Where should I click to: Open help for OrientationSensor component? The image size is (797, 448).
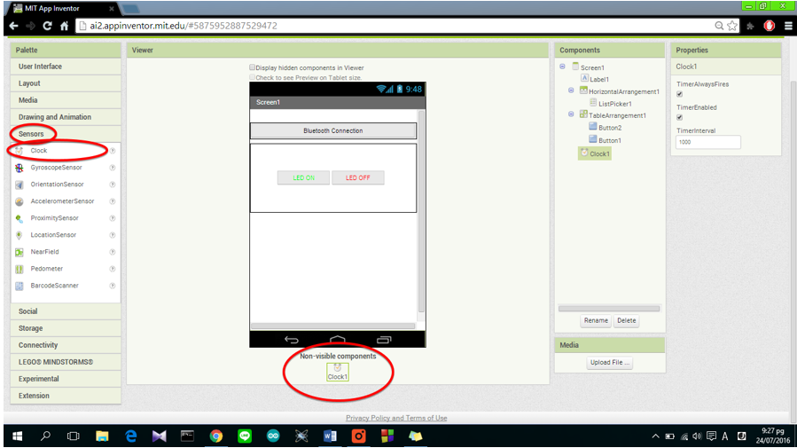click(x=113, y=185)
